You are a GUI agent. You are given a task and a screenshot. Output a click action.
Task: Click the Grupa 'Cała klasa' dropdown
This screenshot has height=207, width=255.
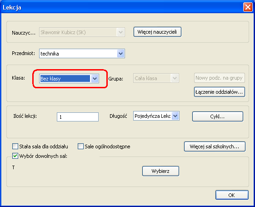point(156,78)
